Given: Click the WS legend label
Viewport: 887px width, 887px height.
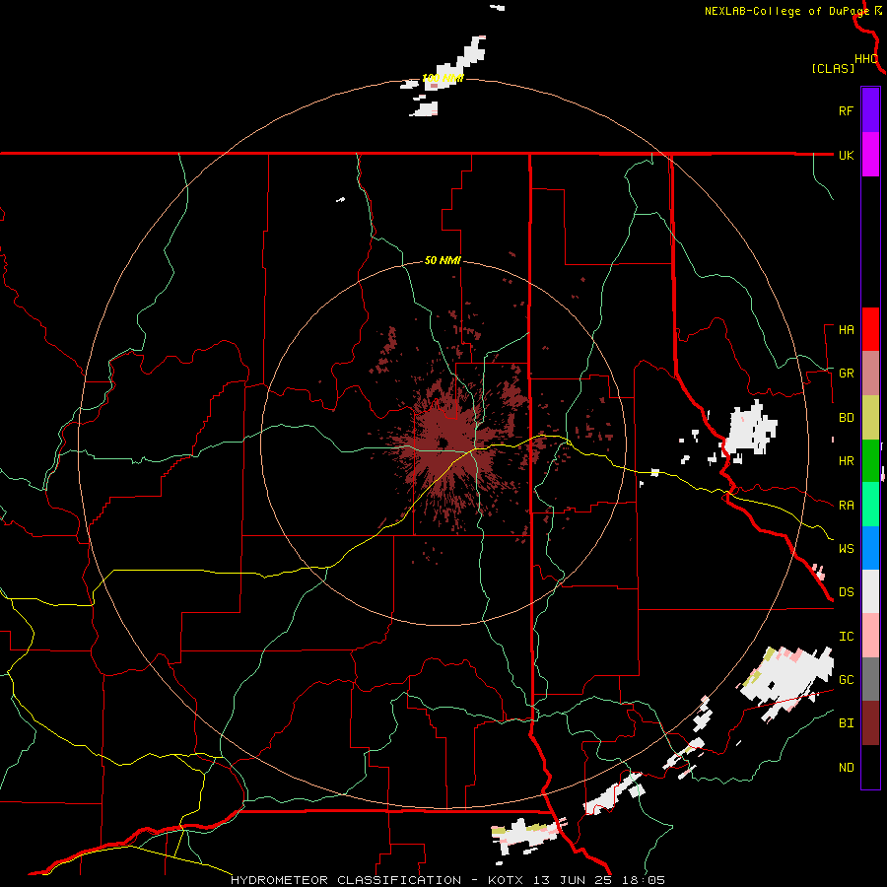Looking at the screenshot, I should pos(846,549).
